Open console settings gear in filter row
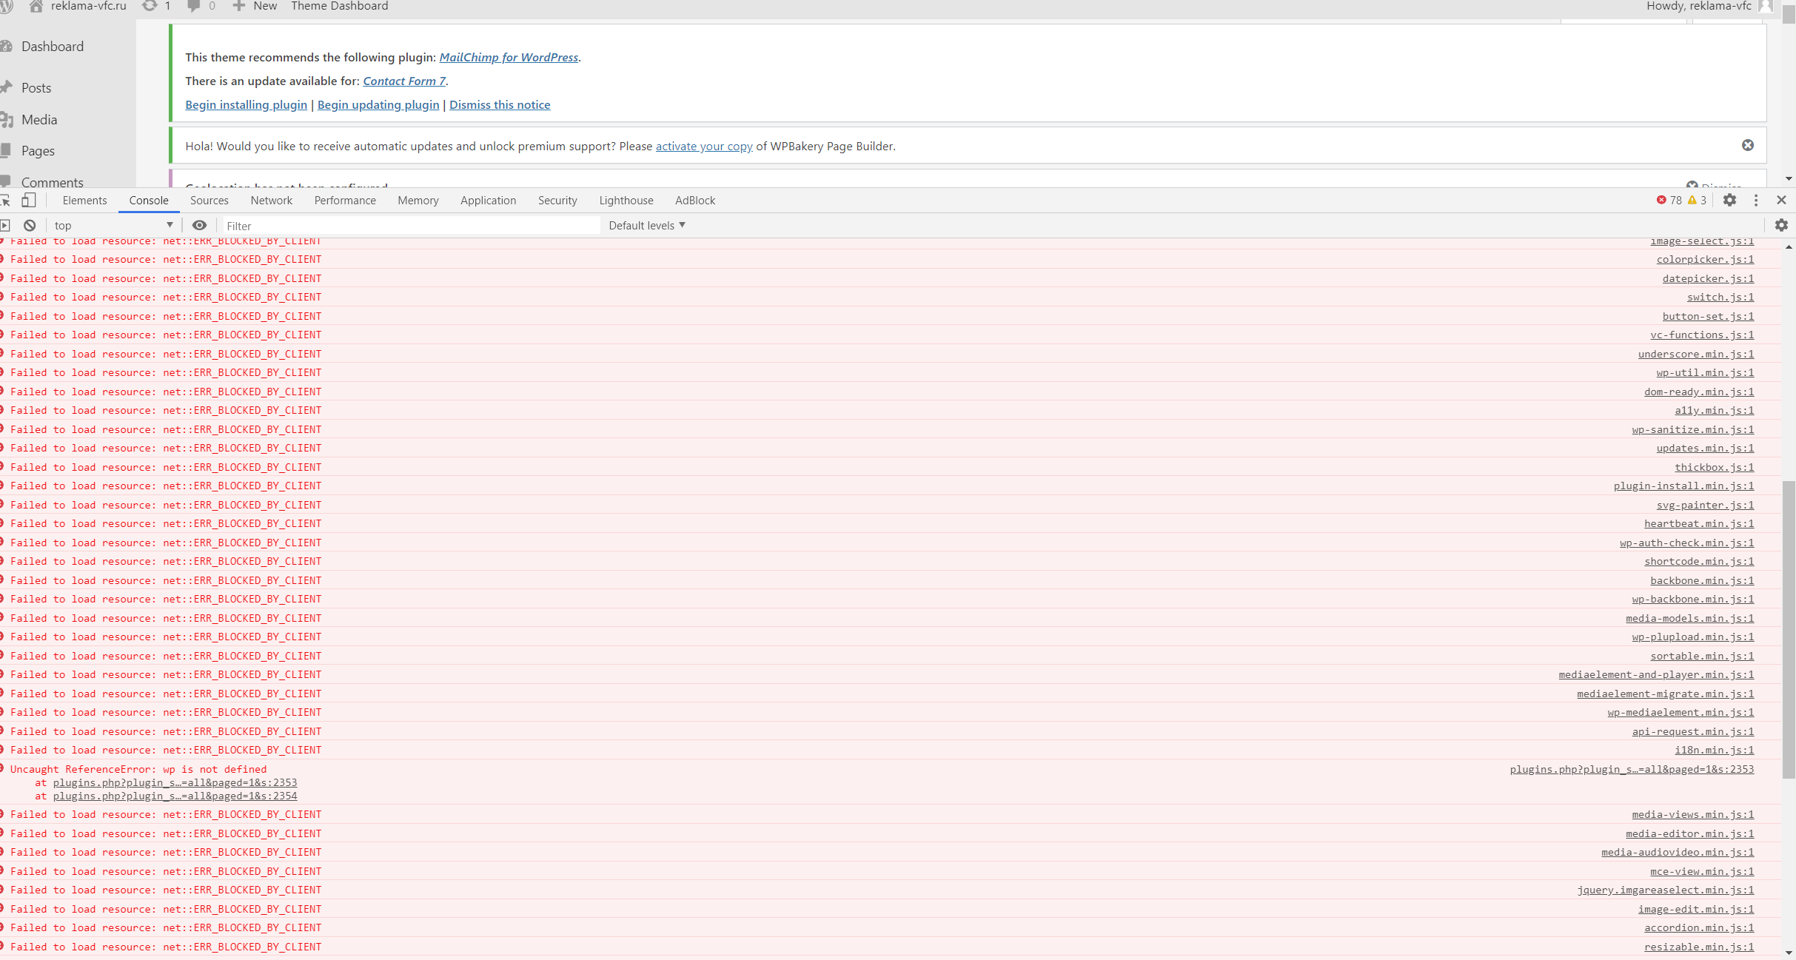 1781,226
